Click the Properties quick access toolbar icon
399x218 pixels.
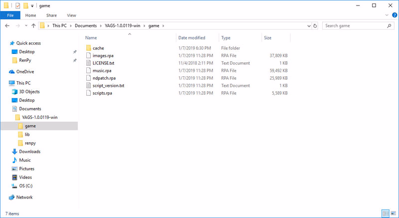click(18, 5)
